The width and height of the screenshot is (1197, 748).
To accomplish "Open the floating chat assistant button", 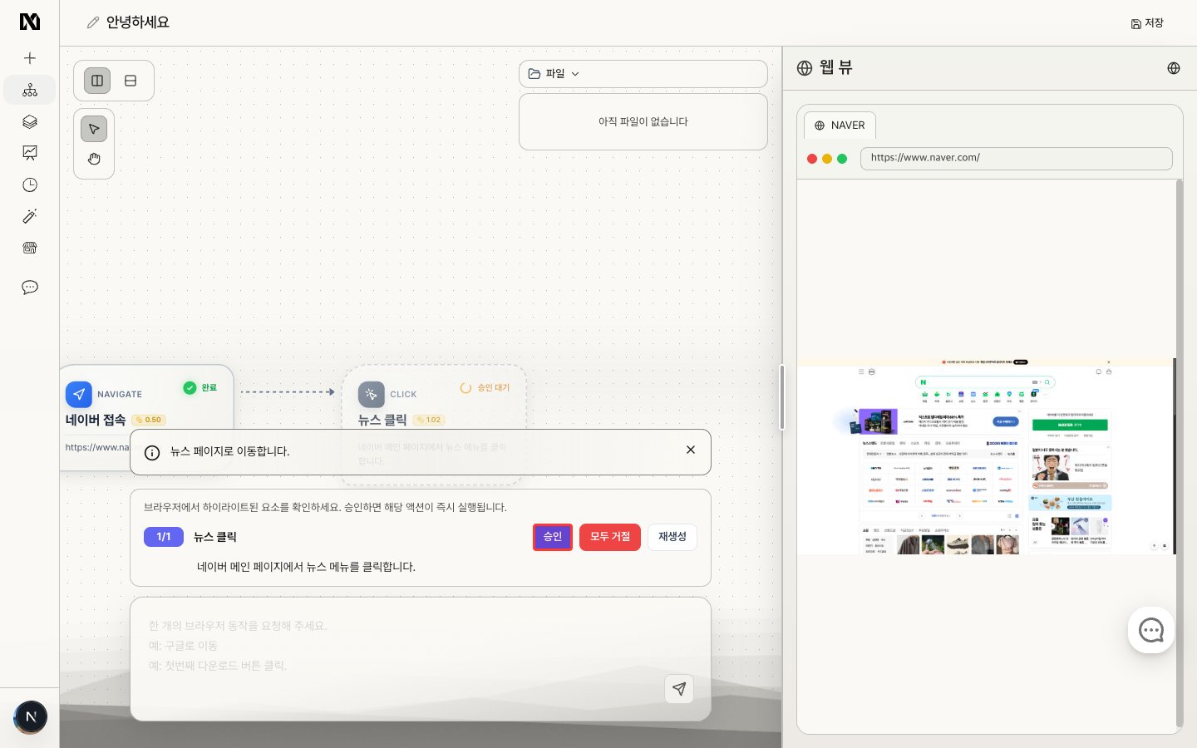I will tap(1151, 630).
